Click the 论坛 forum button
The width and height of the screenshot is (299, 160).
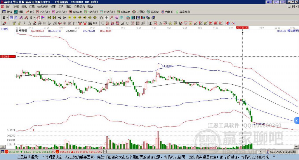coord(276,2)
